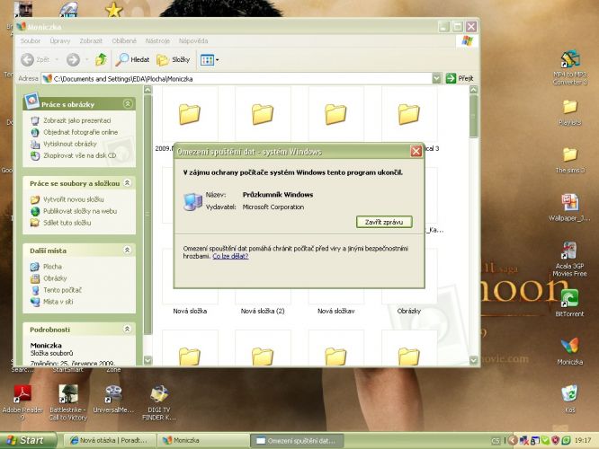599x449 pixels.
Task: Close the Omezení spuštění dat dialog
Action: [x=416, y=152]
